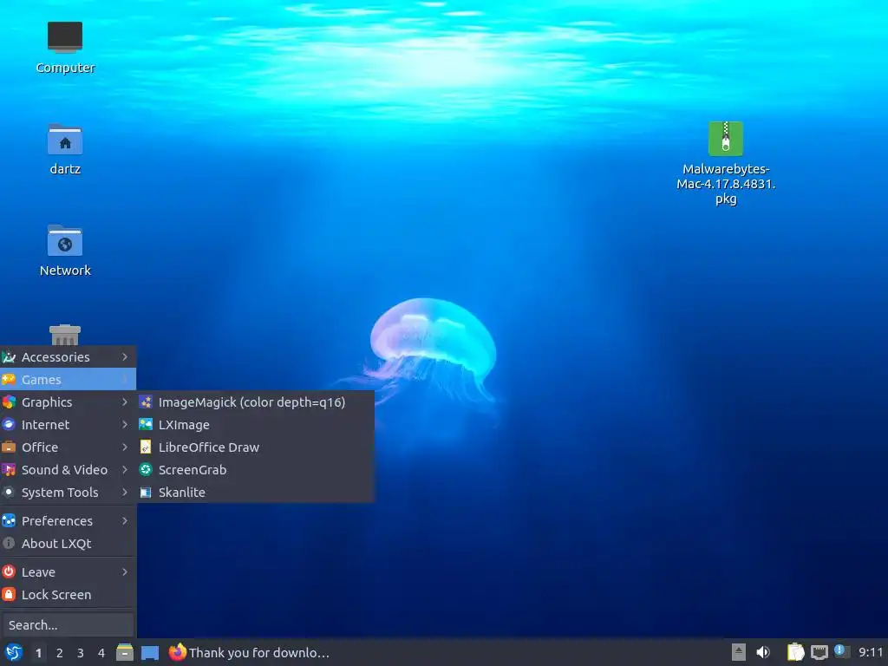Click the Preferences blue icon
The width and height of the screenshot is (888, 666).
pos(9,520)
